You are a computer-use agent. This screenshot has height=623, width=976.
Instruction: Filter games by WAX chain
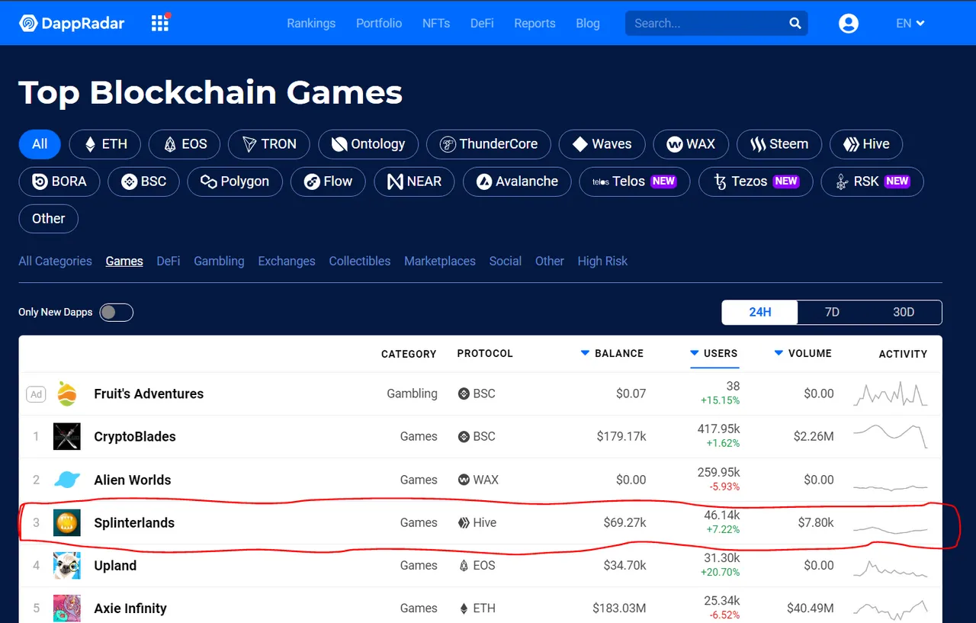(x=691, y=144)
